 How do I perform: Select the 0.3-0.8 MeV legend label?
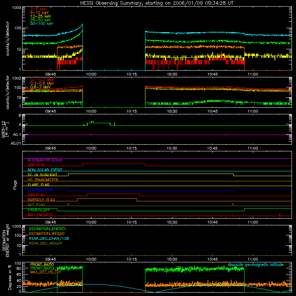pos(42,83)
